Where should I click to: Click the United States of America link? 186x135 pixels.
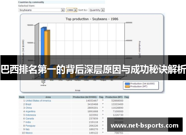point(38,101)
